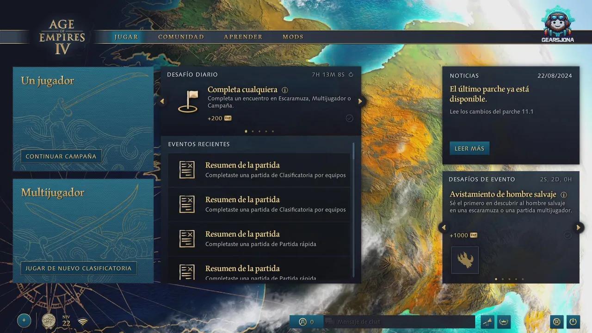Image resolution: width=592 pixels, height=333 pixels.
Task: Click the wild man claw reward thumbnail
Action: click(465, 260)
